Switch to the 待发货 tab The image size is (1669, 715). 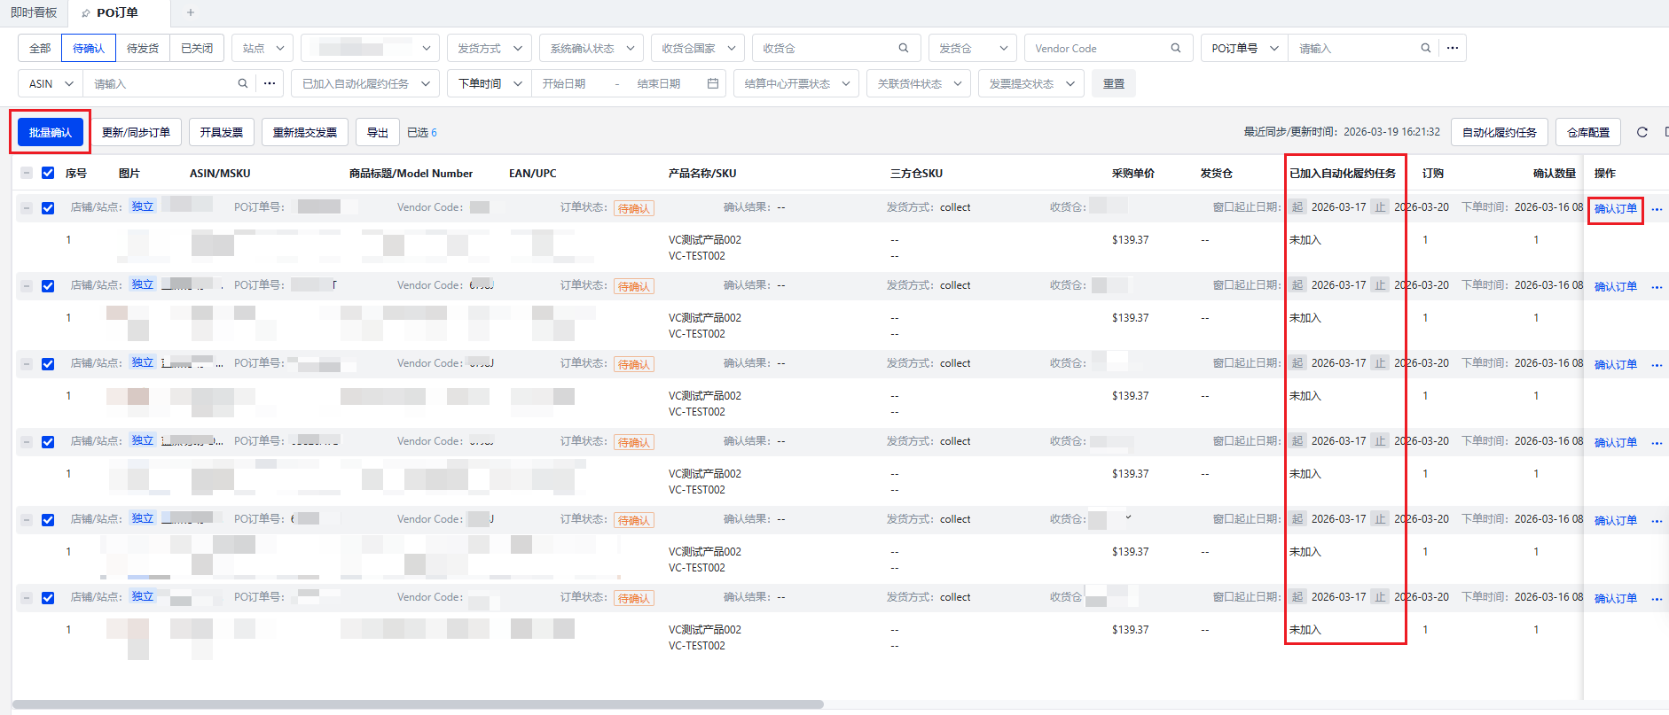pyautogui.click(x=143, y=48)
